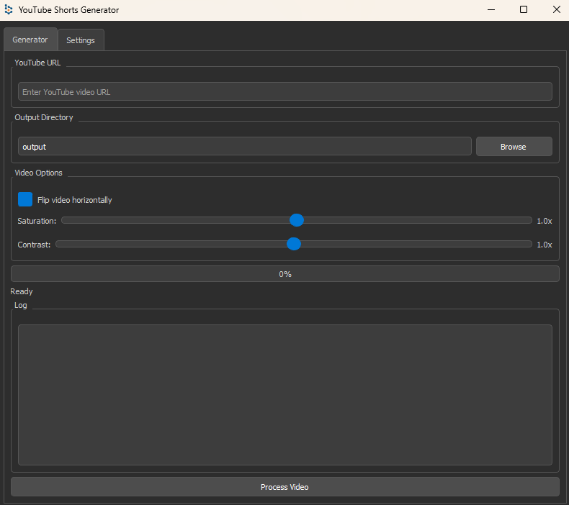
Task: Select the Generator tab
Action: coord(30,39)
